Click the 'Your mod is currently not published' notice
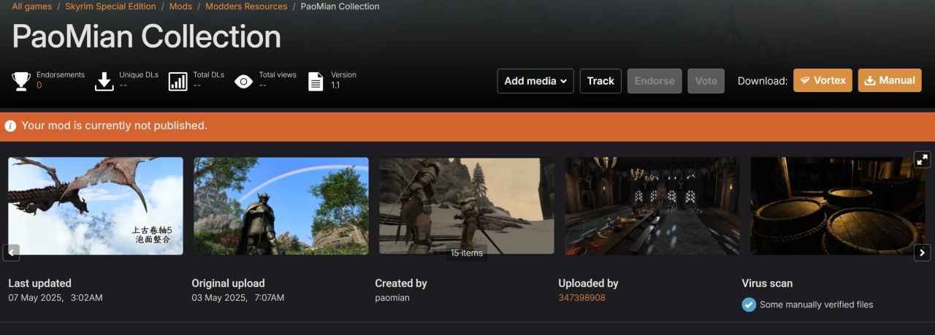 click(114, 126)
